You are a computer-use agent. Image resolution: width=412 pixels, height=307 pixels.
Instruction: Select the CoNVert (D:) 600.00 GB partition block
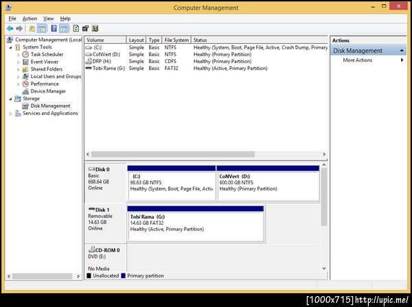tap(268, 183)
